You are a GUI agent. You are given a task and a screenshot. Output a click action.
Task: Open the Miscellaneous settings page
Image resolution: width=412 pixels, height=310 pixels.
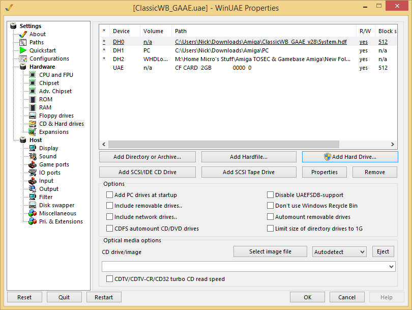tap(57, 213)
